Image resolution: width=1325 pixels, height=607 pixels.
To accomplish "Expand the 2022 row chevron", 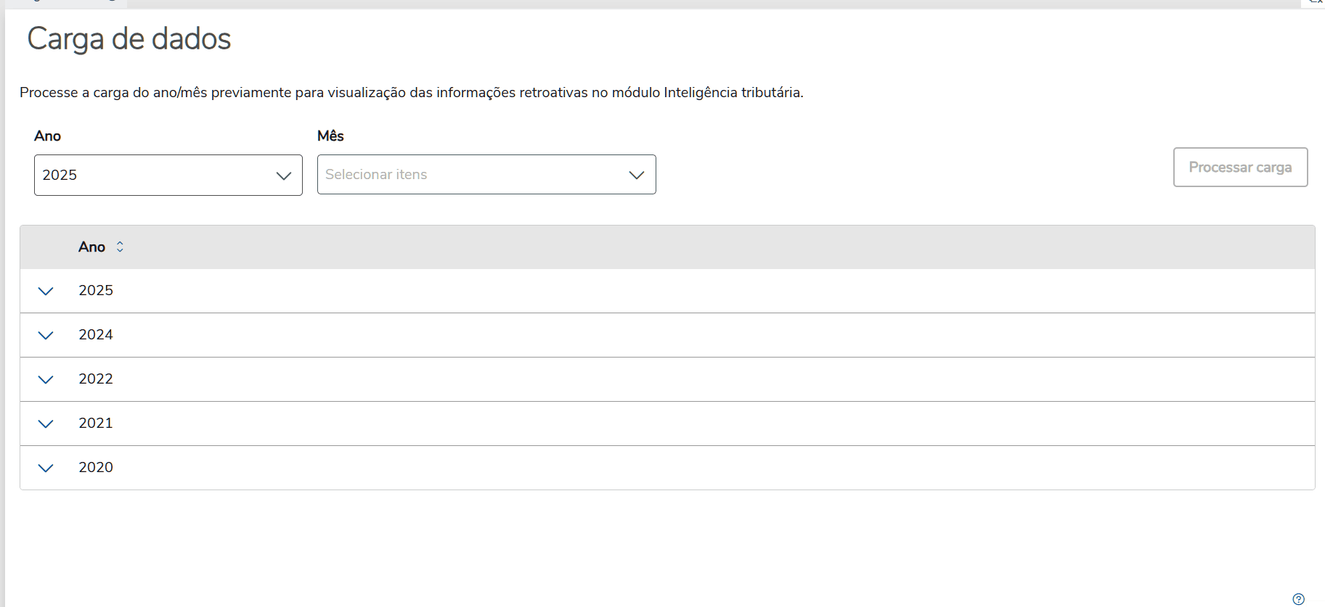I will click(46, 380).
